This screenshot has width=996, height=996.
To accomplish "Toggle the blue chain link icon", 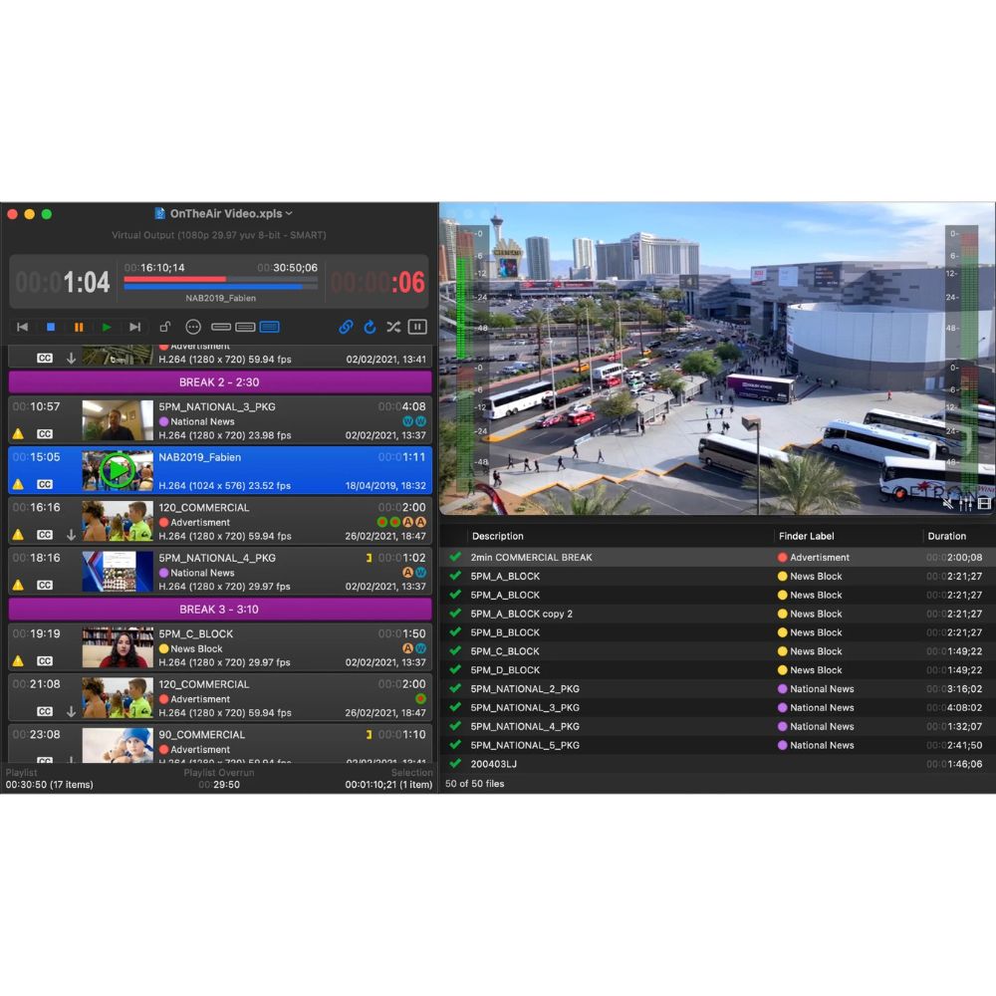I will click(346, 327).
